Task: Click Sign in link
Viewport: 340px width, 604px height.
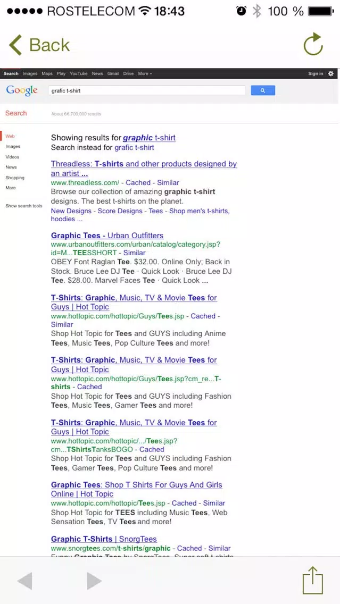Action: click(x=316, y=73)
